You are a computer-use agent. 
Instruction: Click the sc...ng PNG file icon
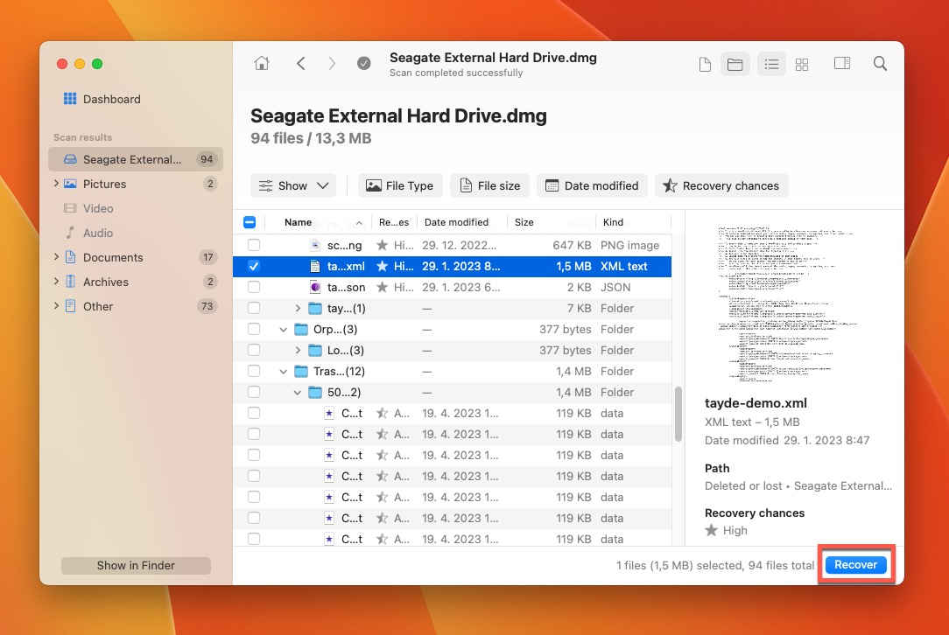coord(314,245)
